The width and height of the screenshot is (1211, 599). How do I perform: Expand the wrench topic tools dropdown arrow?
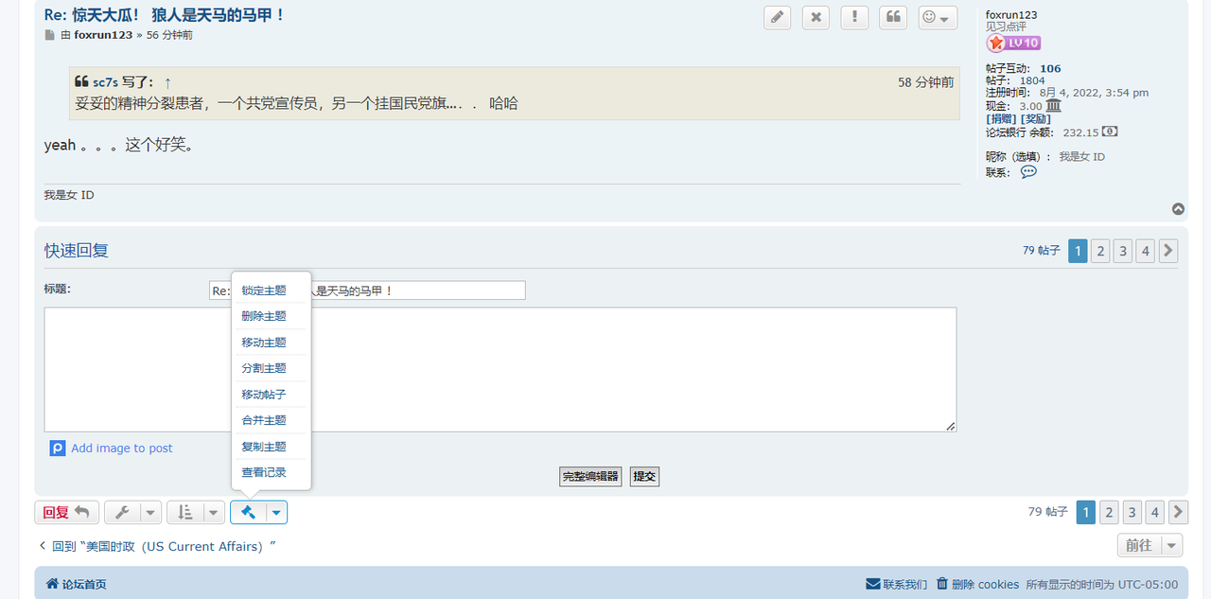150,512
